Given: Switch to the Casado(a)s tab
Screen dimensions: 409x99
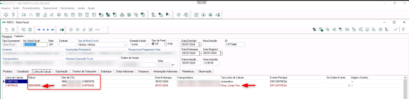Looking at the screenshot, I should (23, 71).
